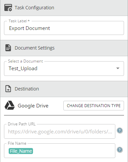
Task: Open the Select a Document dropdown arrow
Action: coord(118,68)
